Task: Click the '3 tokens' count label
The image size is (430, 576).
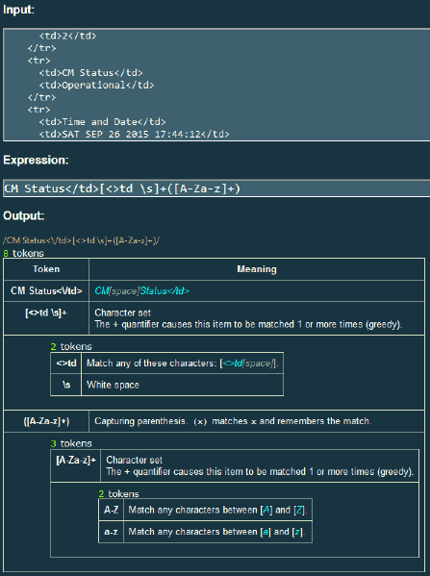Action: click(x=71, y=443)
